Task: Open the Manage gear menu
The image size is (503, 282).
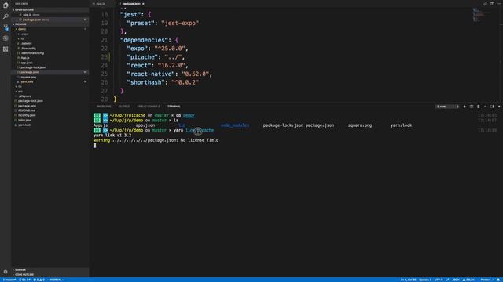Action: [x=6, y=272]
